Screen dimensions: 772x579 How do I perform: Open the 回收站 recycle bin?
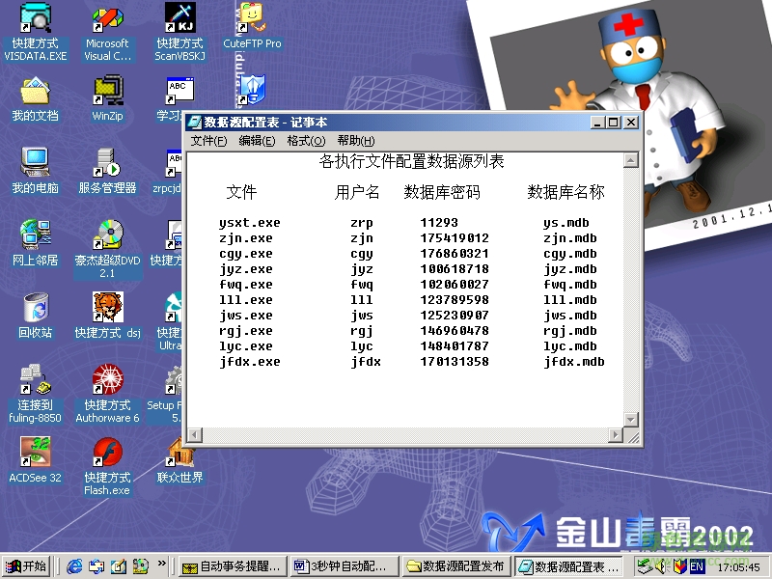tap(36, 309)
